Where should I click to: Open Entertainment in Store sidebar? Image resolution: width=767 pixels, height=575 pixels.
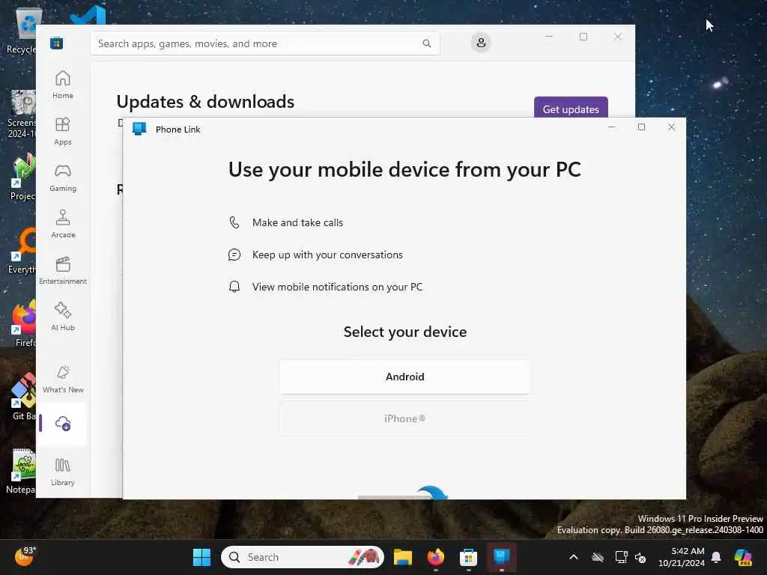tap(63, 270)
